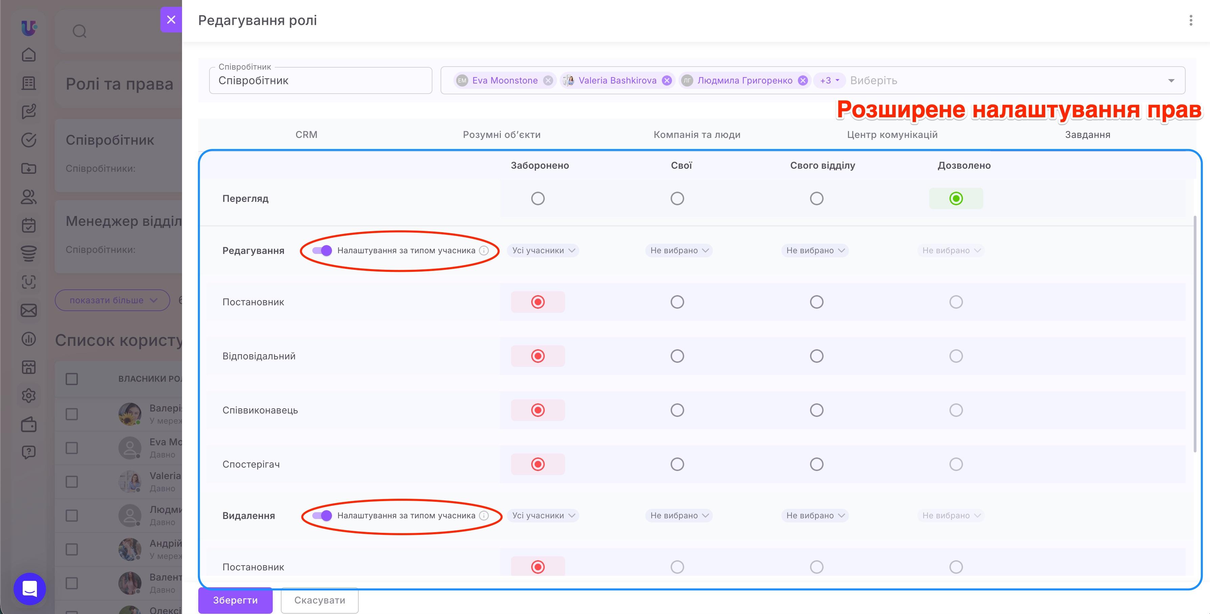
Task: Open Усі учасники dropdown in Видалення row
Action: [x=543, y=515]
